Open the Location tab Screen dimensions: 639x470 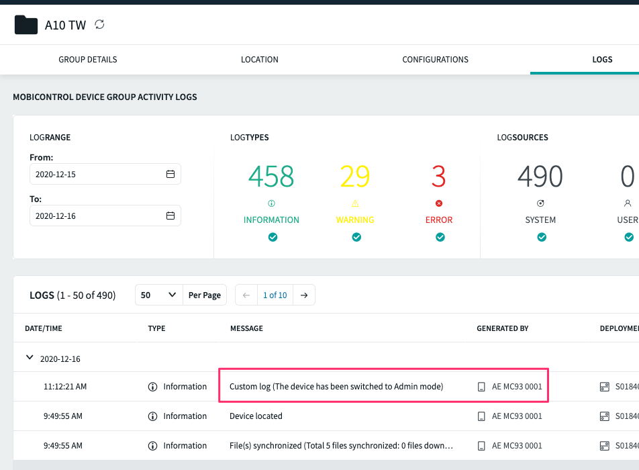click(260, 60)
